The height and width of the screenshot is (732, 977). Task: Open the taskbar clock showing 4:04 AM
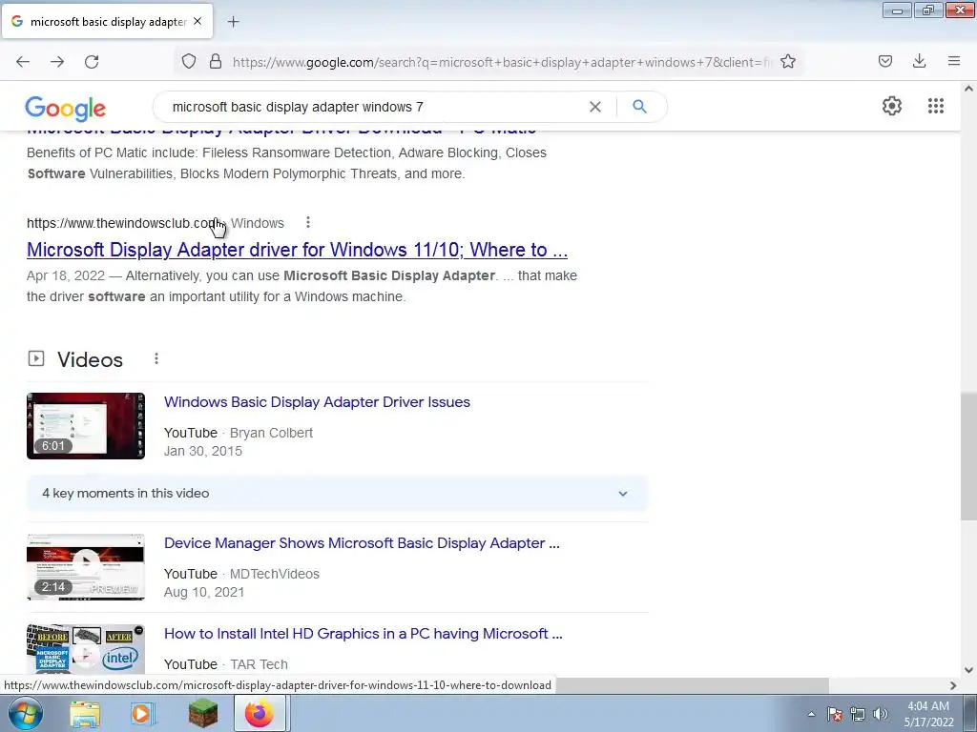pyautogui.click(x=928, y=713)
